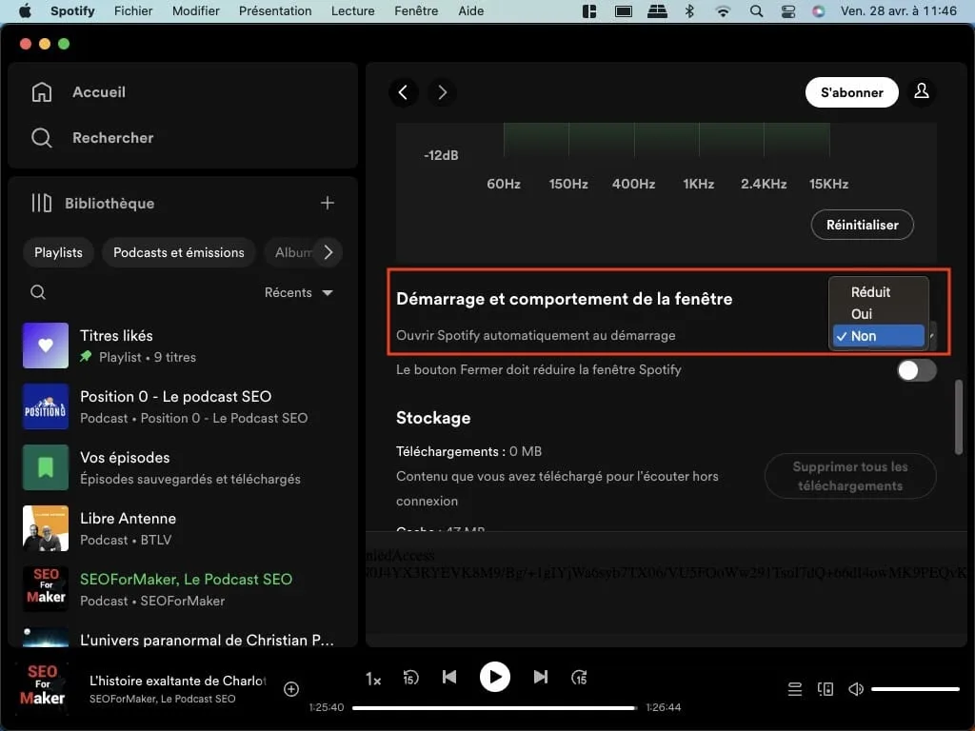Open the Récents sorting dropdown
Image resolution: width=975 pixels, height=731 pixels.
(299, 292)
